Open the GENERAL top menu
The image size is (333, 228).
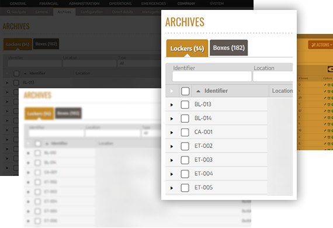tap(18, 4)
